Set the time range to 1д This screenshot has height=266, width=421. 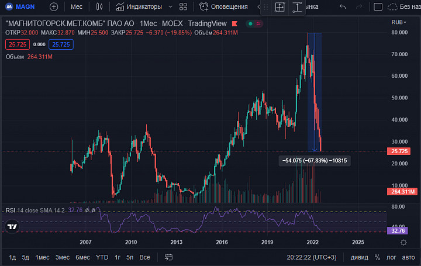[12, 257]
